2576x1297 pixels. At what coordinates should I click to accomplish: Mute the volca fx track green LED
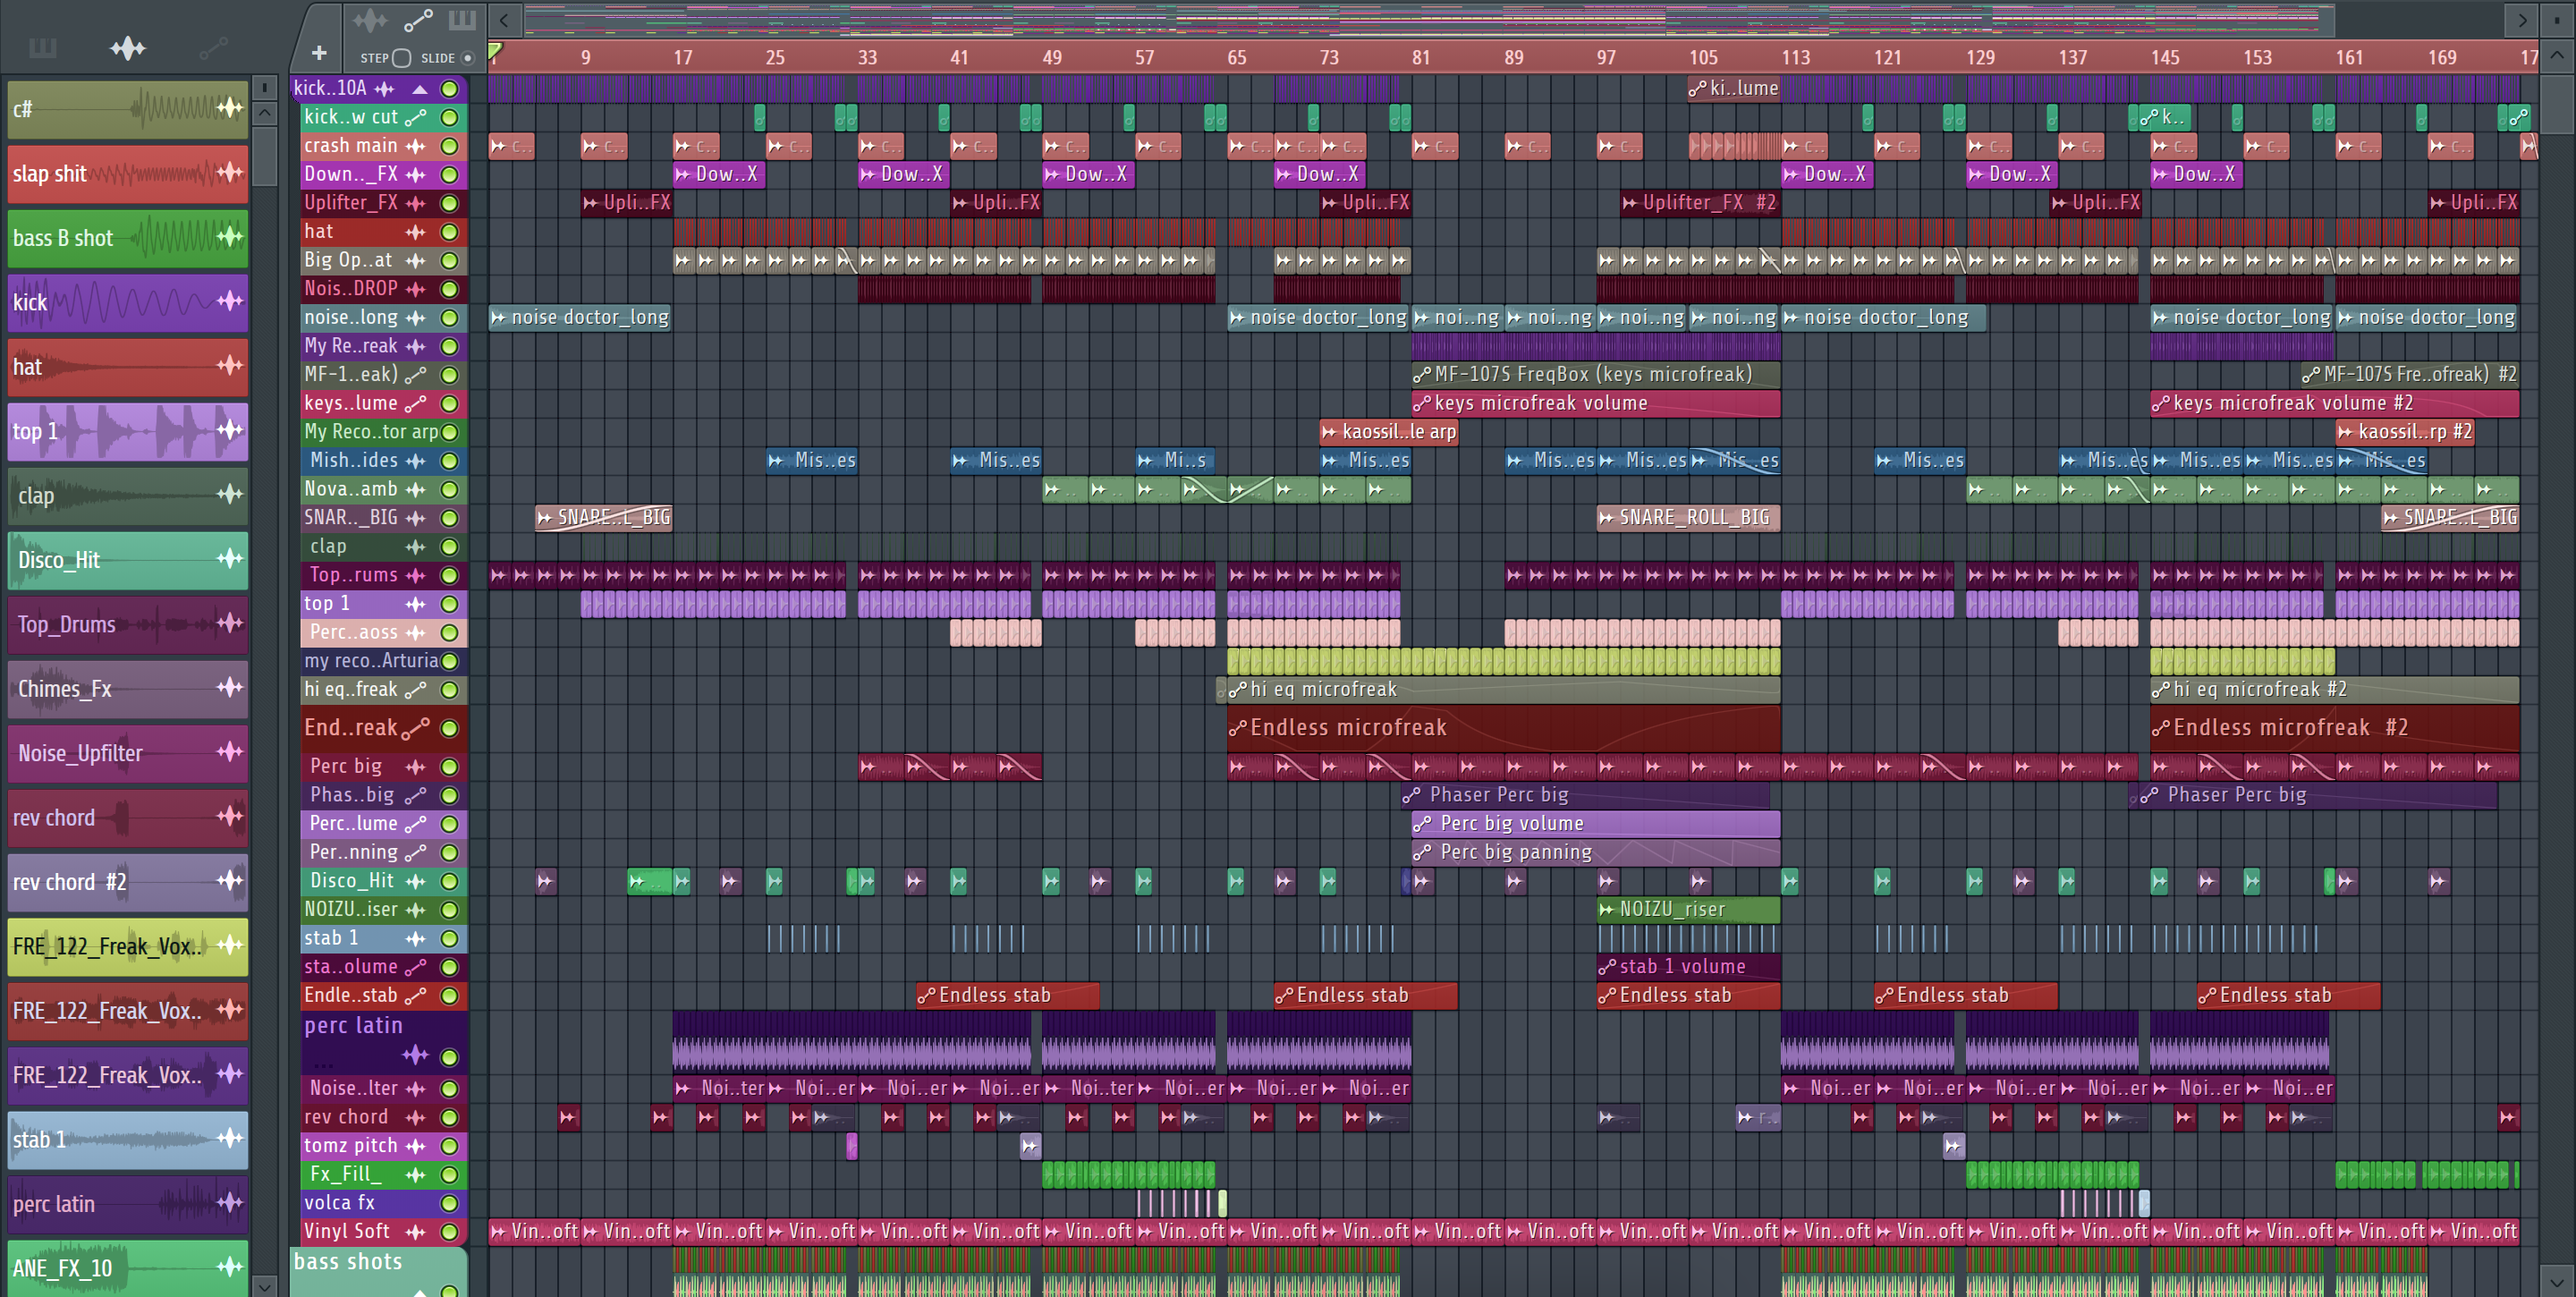pyautogui.click(x=450, y=1204)
